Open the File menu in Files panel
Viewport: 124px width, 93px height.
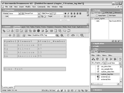[x=93, y=55]
